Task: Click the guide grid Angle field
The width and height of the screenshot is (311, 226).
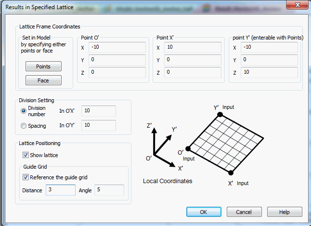Action: click(x=109, y=190)
